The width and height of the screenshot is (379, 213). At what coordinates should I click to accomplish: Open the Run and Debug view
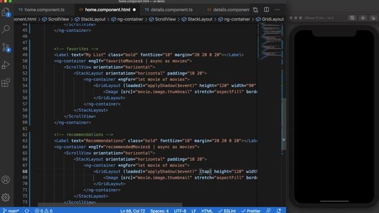(x=6, y=64)
